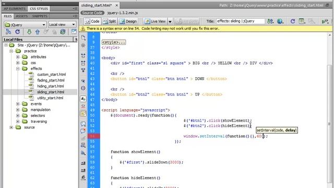334x188 pixels.
Task: Click the Files panel Refresh icon
Action: (18, 32)
